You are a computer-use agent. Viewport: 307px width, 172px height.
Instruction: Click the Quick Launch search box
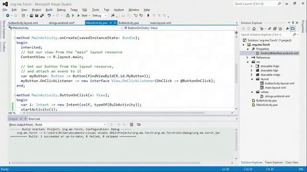point(258,4)
